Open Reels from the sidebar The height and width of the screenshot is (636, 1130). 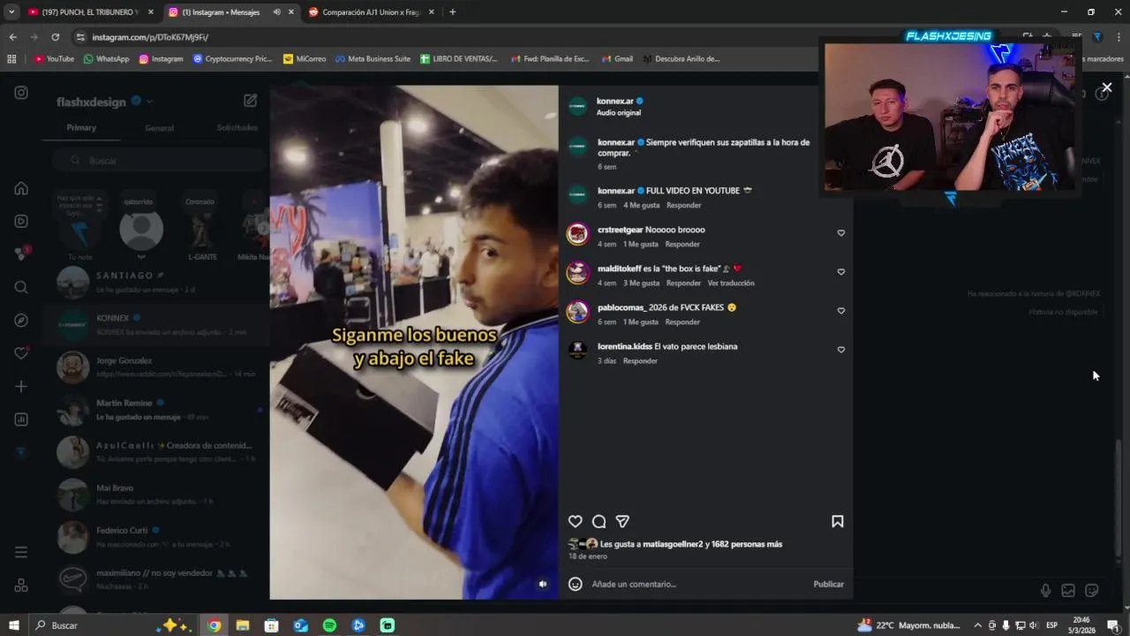pyautogui.click(x=21, y=221)
